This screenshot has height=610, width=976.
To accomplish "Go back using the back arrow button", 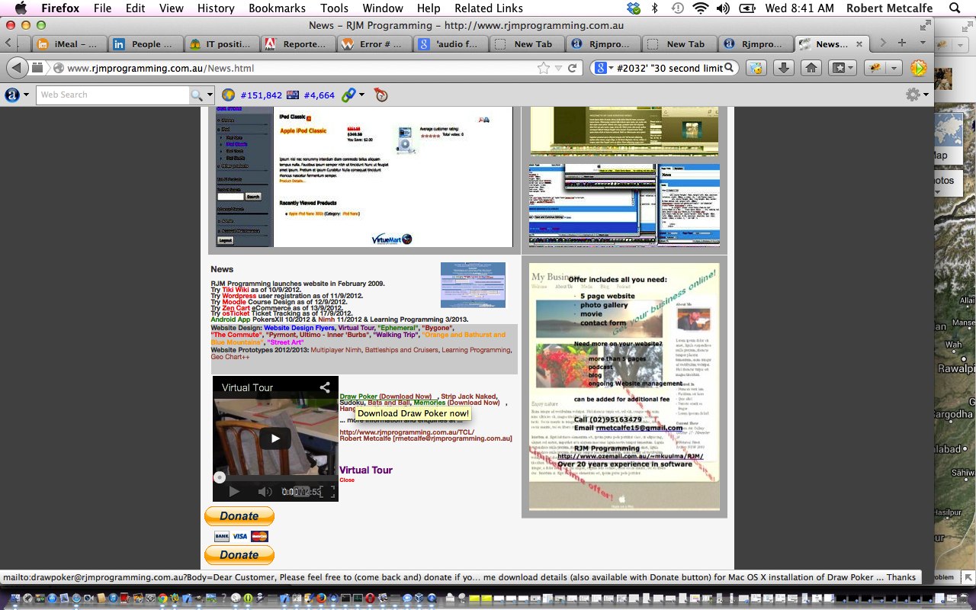I will pos(16,68).
